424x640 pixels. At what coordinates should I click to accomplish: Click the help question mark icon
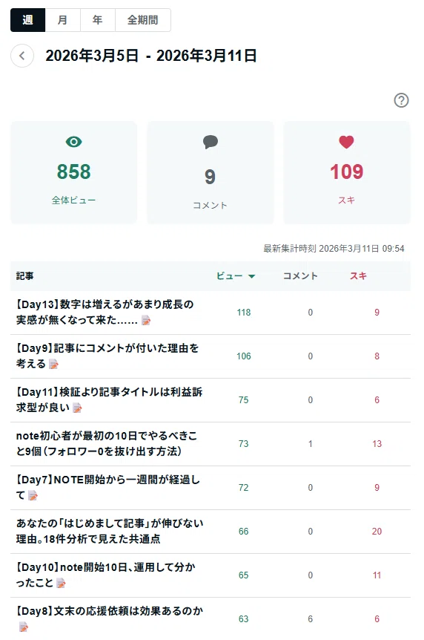401,100
